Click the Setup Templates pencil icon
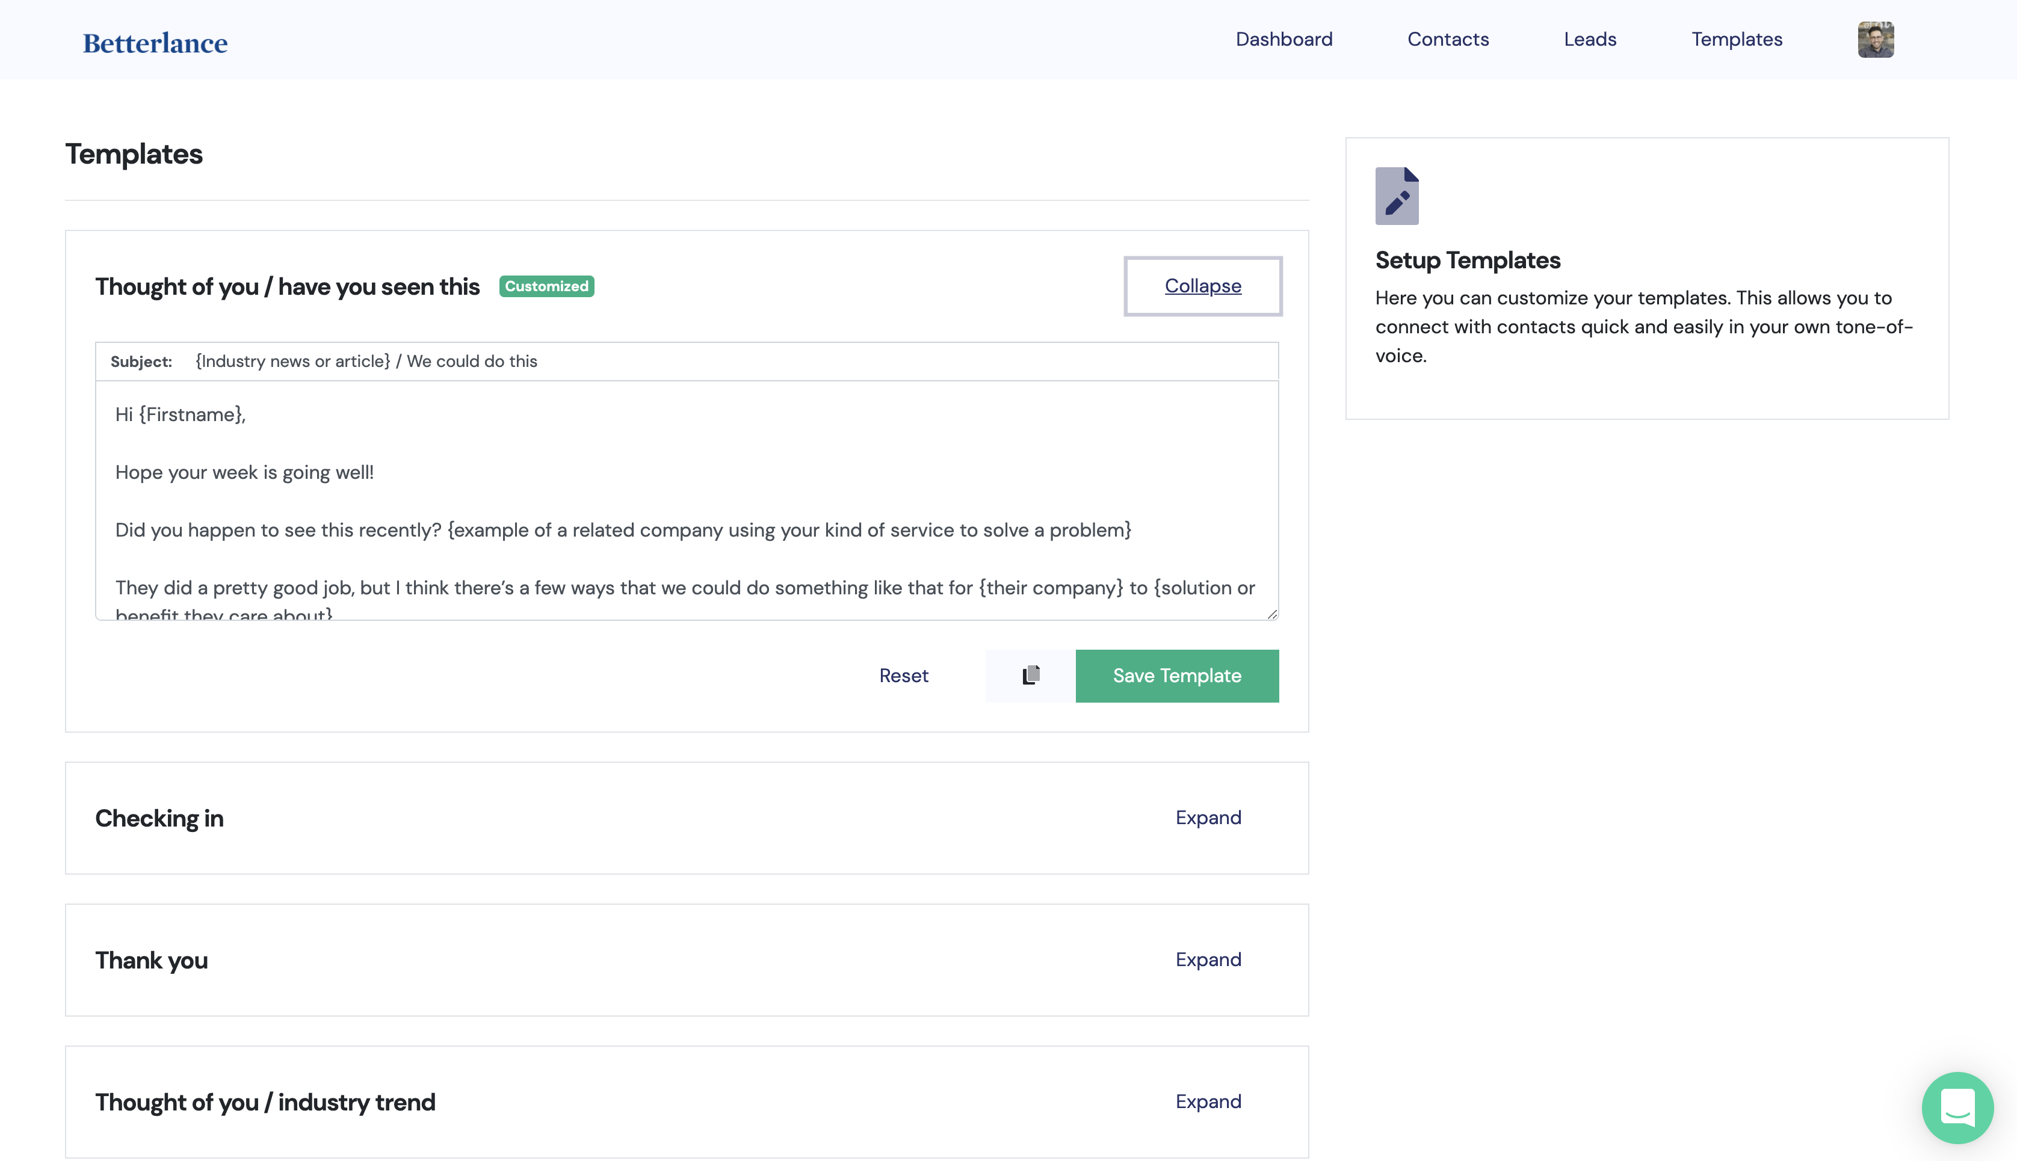This screenshot has height=1161, width=2017. coord(1397,196)
